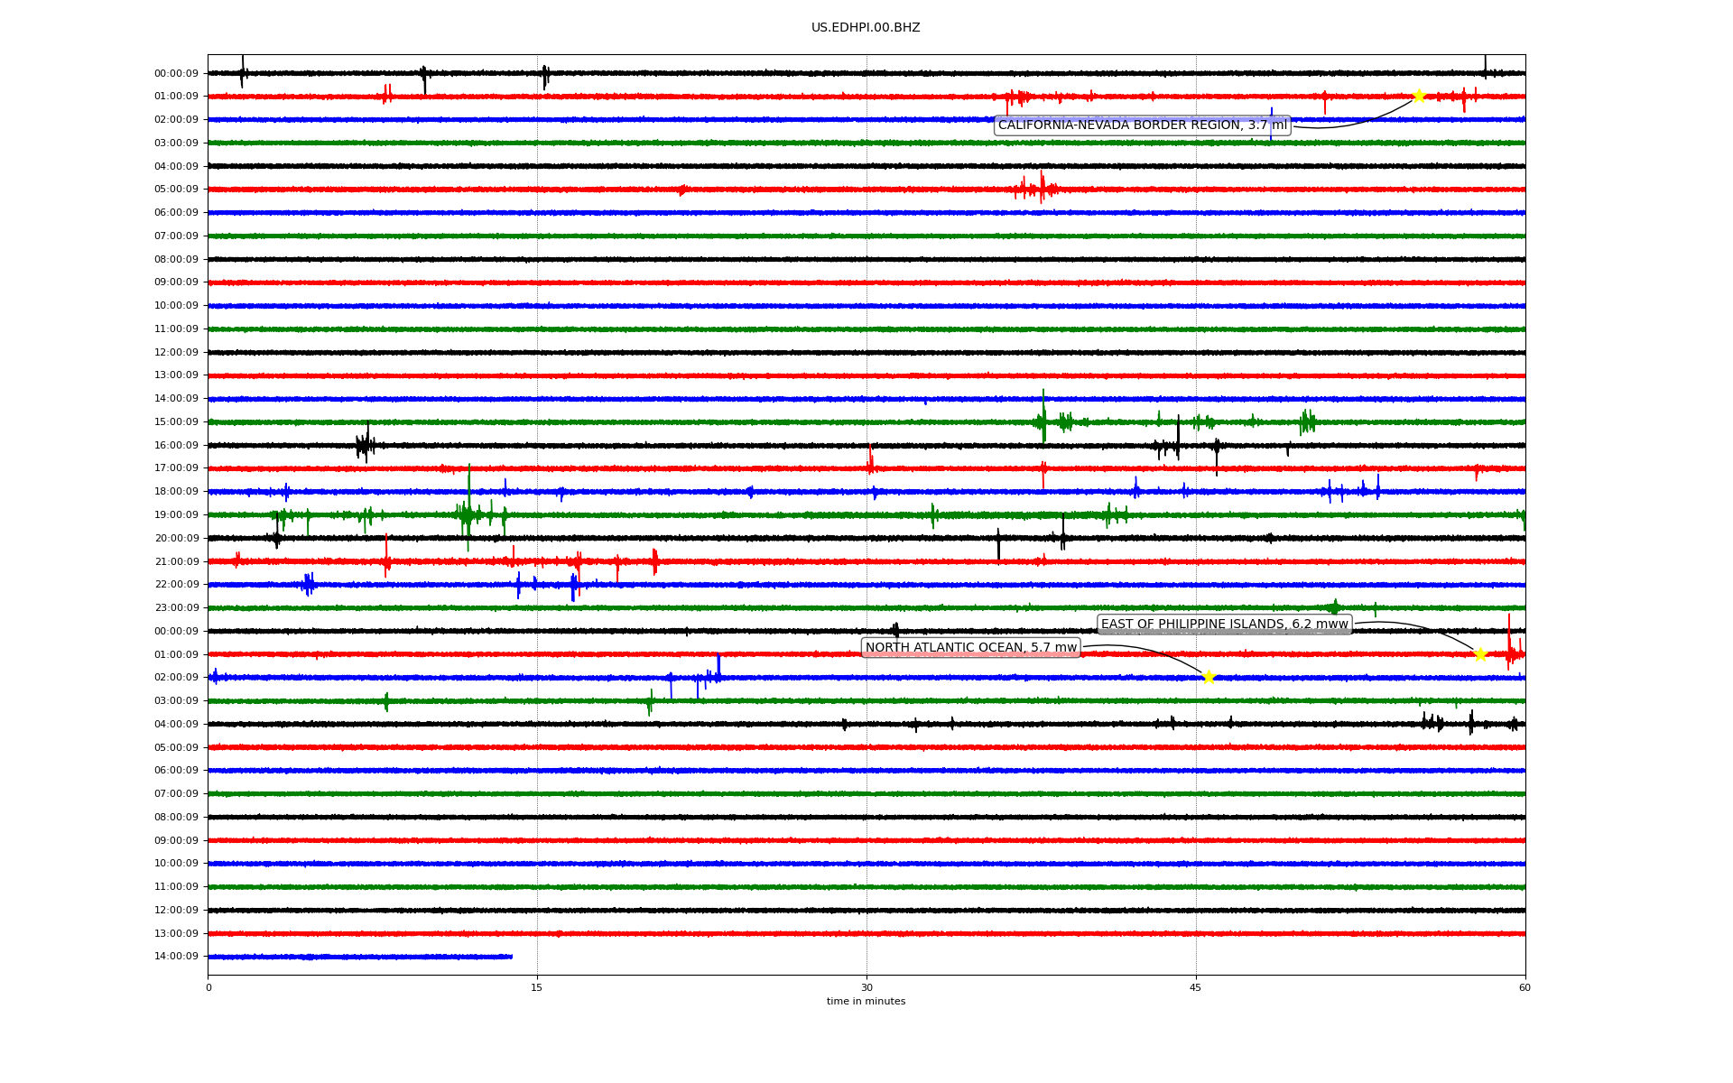Click the 19:00:09 trace time label
The image size is (1733, 1083).
click(x=177, y=515)
